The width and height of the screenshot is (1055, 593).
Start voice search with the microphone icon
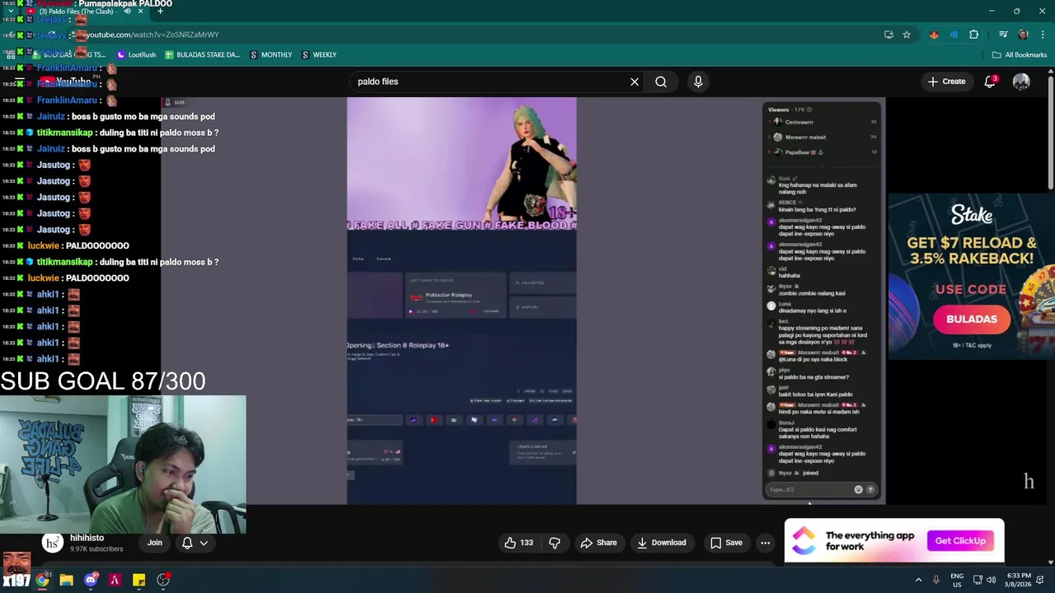(698, 82)
